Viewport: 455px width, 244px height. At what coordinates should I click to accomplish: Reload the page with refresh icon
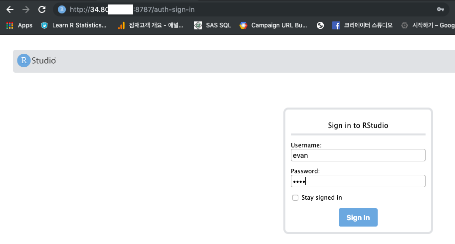[42, 9]
